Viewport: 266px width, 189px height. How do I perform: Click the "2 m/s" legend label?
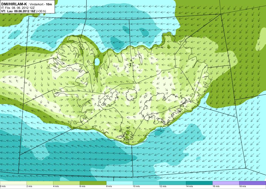[30, 186]
